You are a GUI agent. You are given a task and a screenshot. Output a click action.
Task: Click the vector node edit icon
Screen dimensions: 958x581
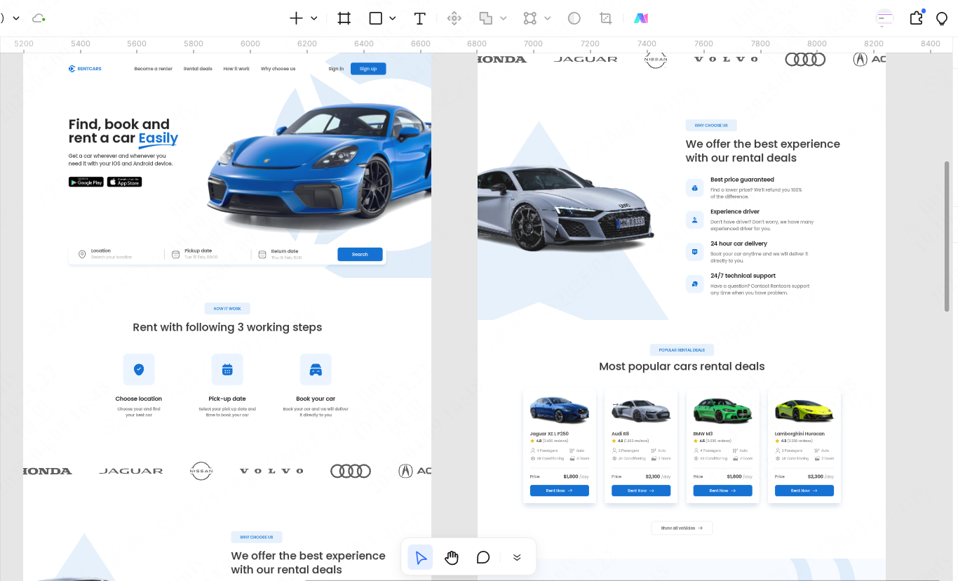point(530,18)
